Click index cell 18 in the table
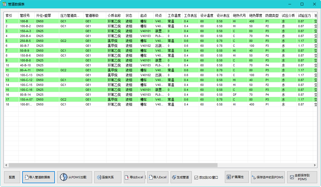 pos(11,104)
